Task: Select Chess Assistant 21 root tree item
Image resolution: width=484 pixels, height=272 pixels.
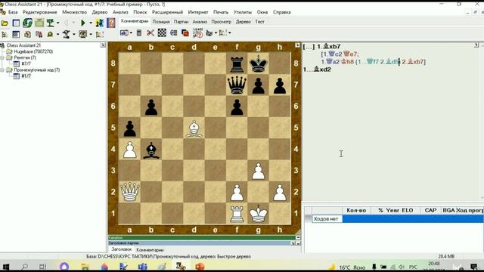Action: pos(23,45)
